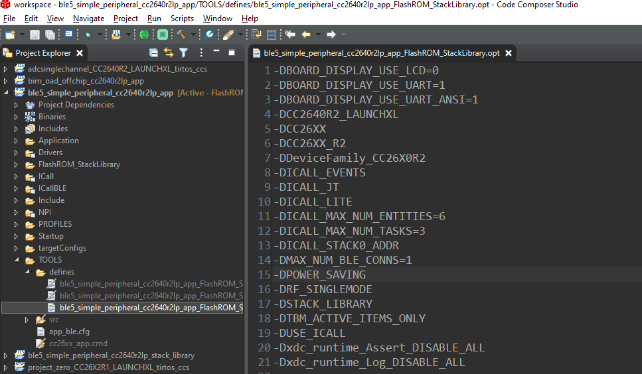Screen dimensions: 642x374
Task: Open the Help menu
Action: (x=250, y=19)
